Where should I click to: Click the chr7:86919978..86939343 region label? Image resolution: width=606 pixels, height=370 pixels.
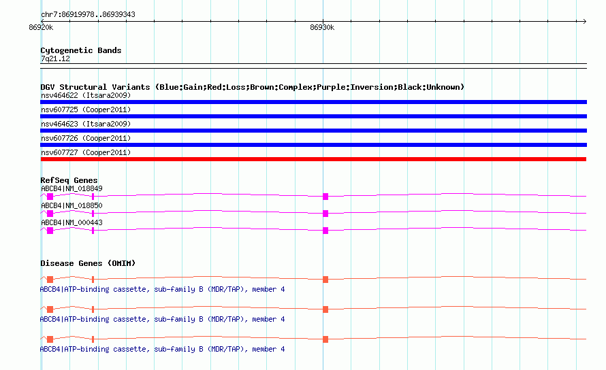(88, 15)
